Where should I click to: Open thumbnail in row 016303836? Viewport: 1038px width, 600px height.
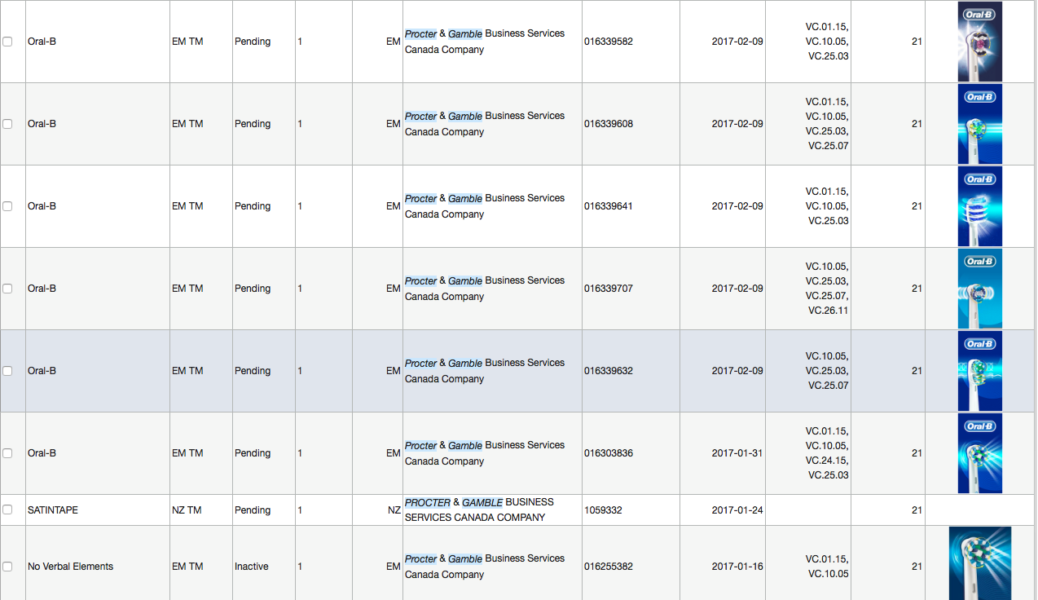980,453
